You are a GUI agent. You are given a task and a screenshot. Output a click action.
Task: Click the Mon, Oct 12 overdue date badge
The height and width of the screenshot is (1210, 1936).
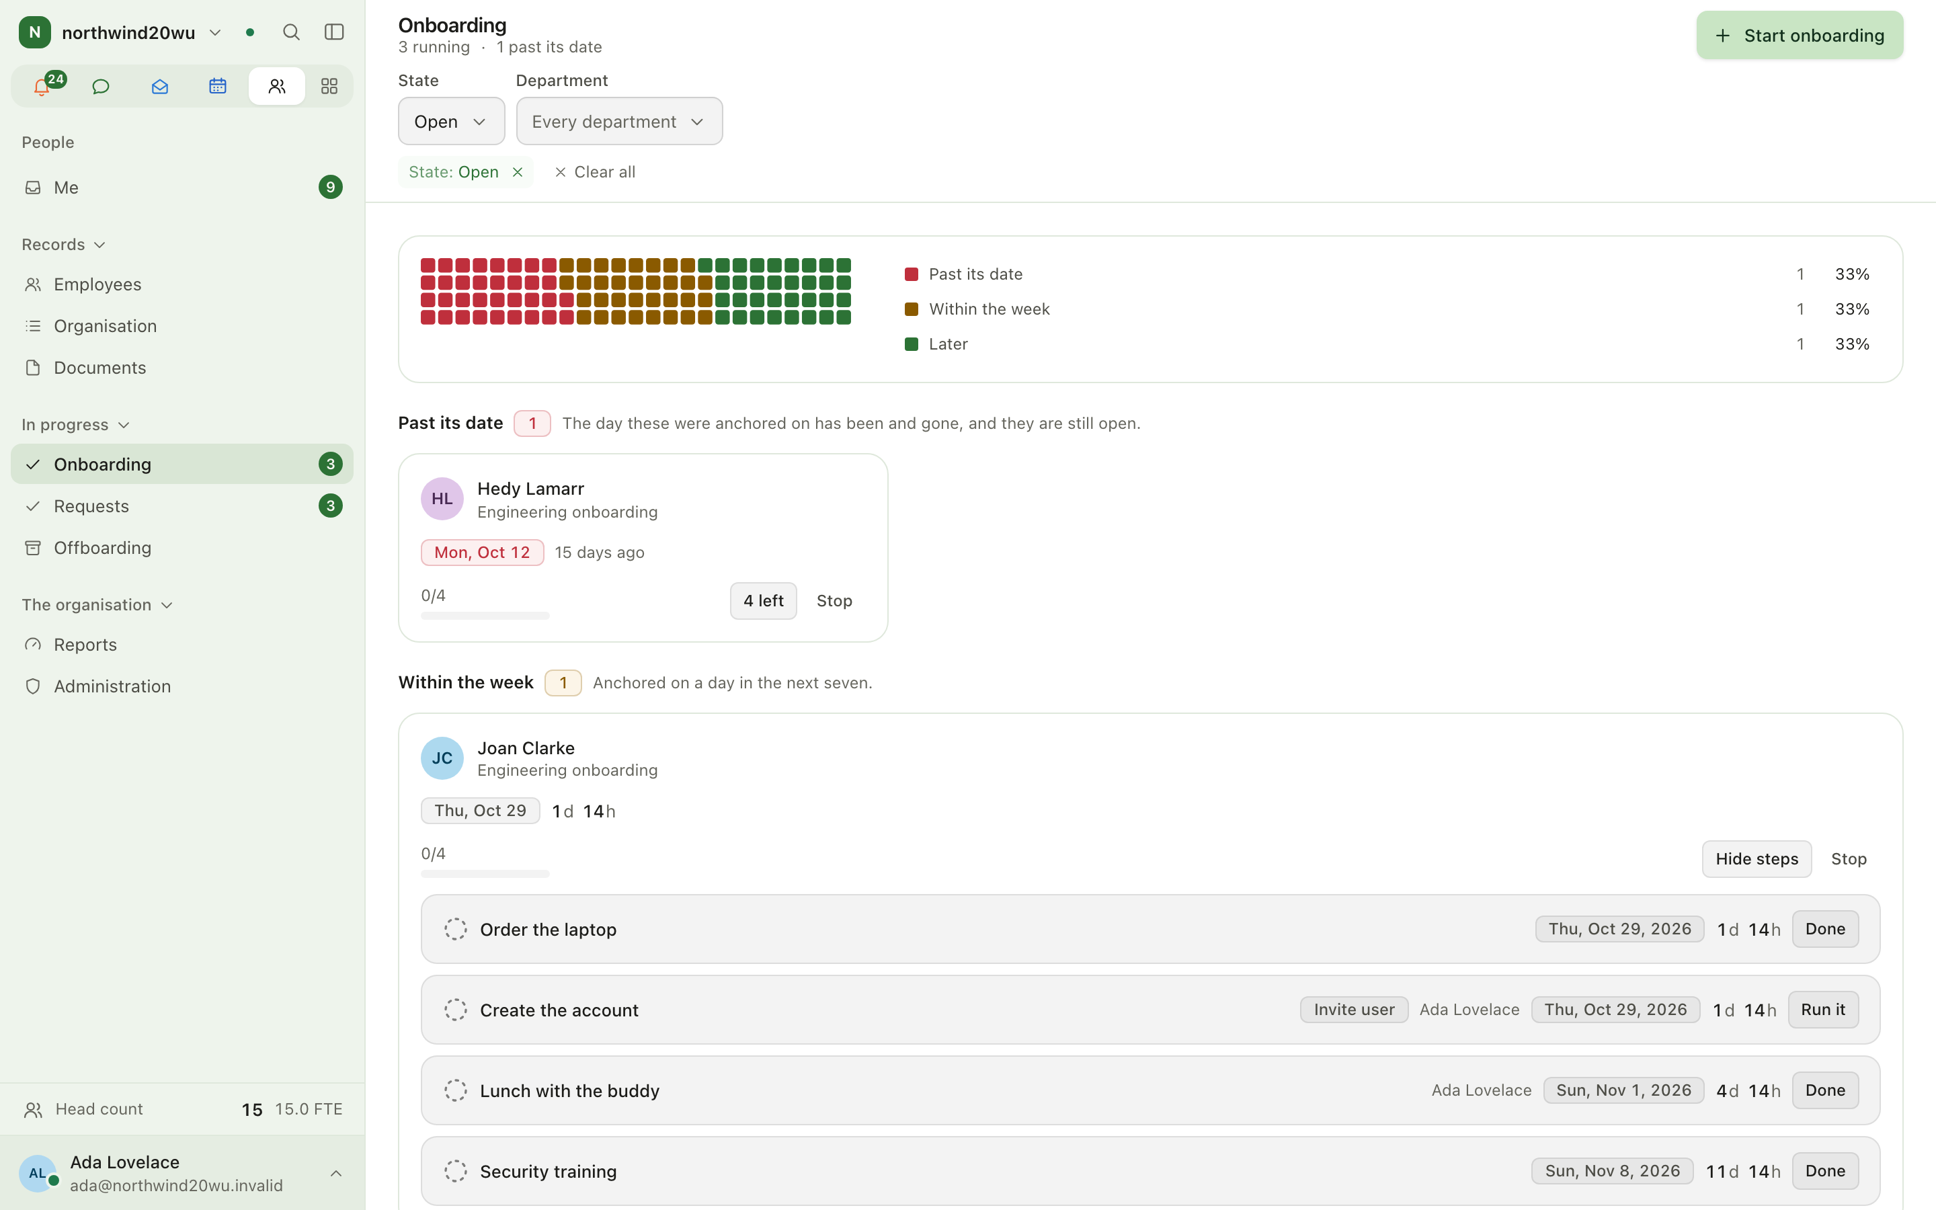click(x=483, y=553)
